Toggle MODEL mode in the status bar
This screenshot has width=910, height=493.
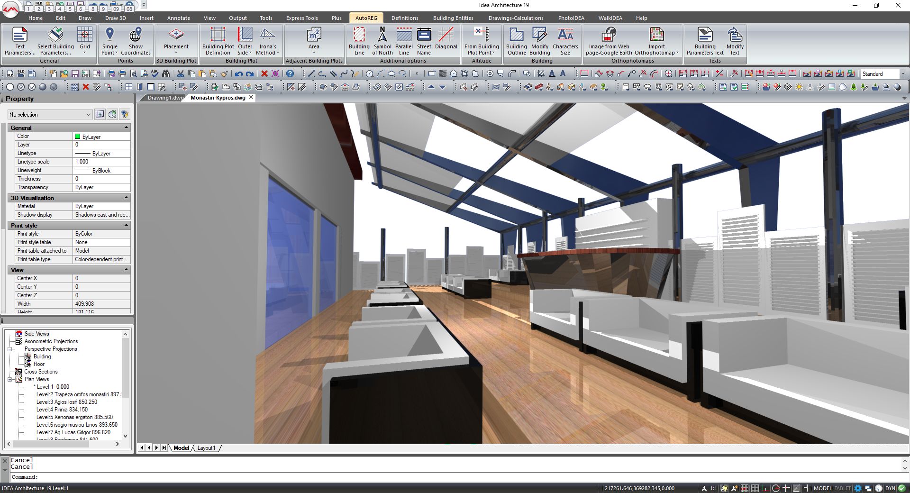pyautogui.click(x=823, y=488)
